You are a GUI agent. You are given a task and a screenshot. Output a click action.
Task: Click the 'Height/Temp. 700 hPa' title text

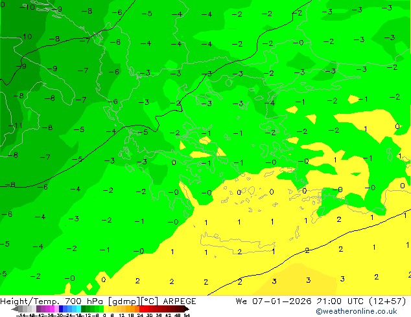pyautogui.click(x=51, y=301)
